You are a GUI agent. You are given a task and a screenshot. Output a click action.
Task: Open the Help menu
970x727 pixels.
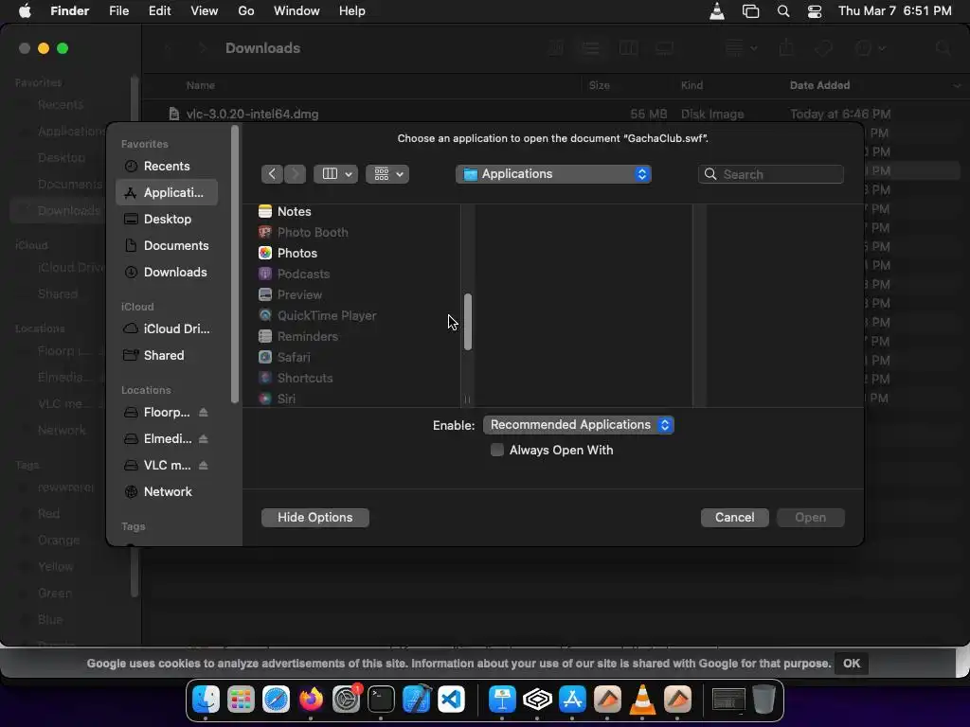point(352,11)
